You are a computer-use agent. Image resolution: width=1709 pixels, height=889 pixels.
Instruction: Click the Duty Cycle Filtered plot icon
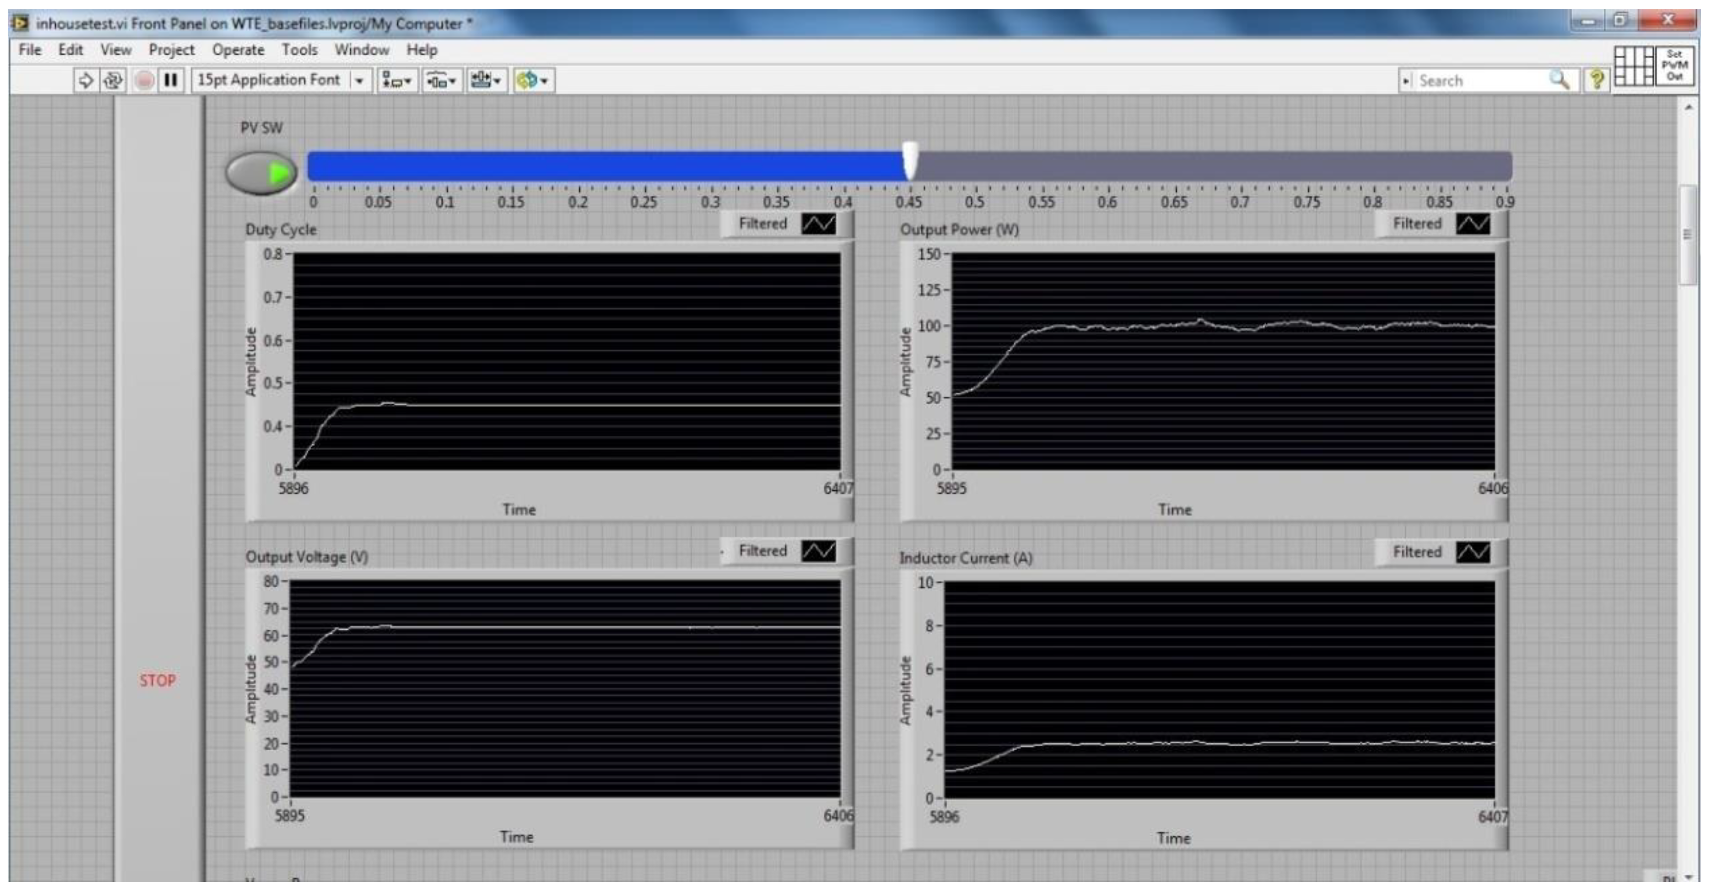tap(819, 224)
